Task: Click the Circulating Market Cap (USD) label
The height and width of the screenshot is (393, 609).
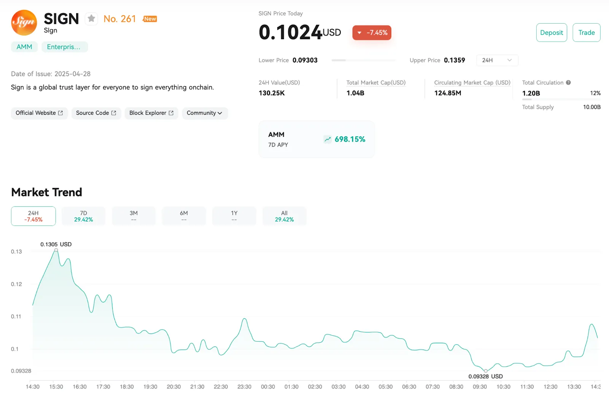Action: (472, 83)
